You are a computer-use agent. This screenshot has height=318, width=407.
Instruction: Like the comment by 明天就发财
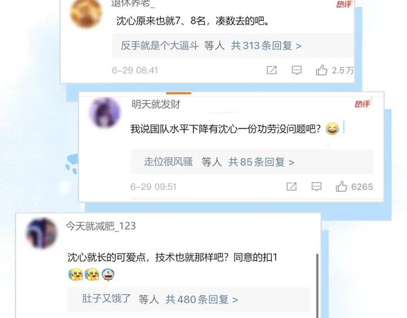(x=341, y=186)
